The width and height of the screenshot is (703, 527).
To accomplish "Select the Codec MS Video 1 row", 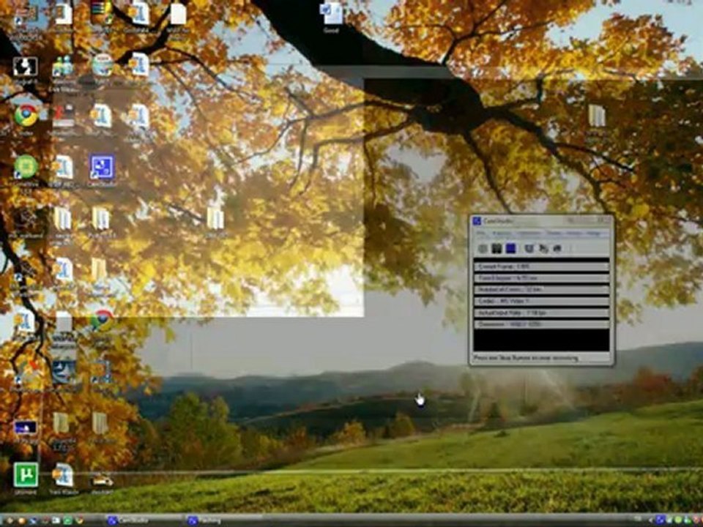I will tap(542, 301).
